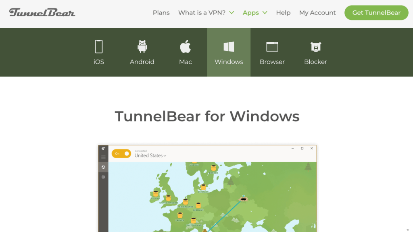This screenshot has height=232, width=413.
Task: Select the Windows logo icon
Action: 229,47
